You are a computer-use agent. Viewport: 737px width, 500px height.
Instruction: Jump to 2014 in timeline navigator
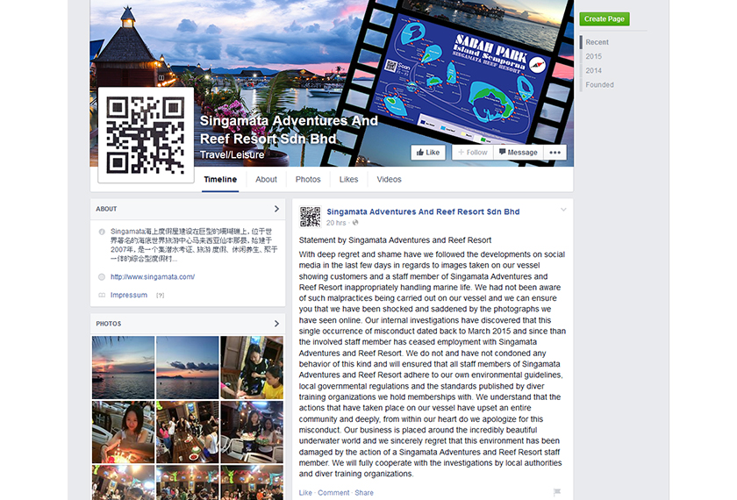click(594, 70)
